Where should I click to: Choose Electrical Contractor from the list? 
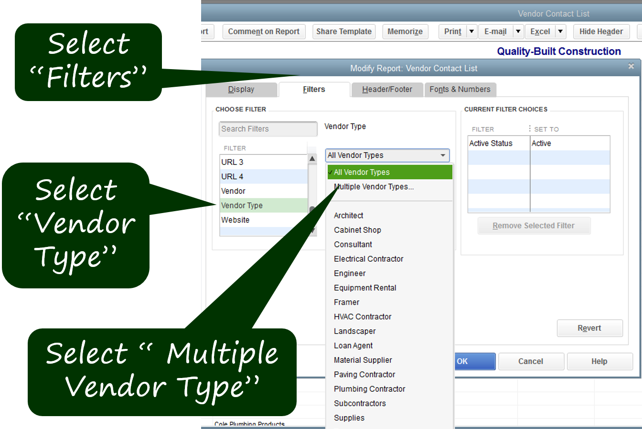point(368,259)
